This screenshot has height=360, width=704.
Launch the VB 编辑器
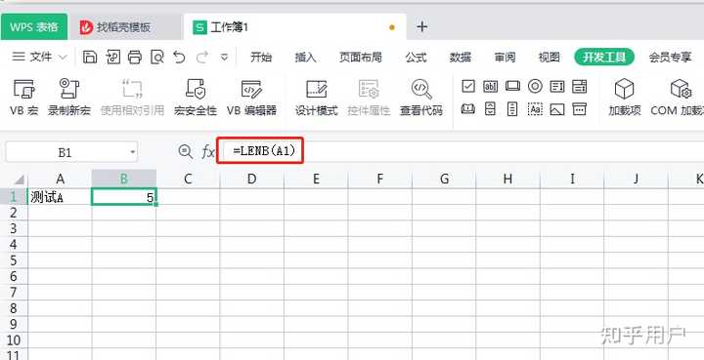click(251, 98)
